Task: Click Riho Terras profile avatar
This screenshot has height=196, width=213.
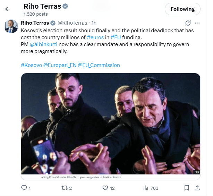Action: pyautogui.click(x=11, y=26)
